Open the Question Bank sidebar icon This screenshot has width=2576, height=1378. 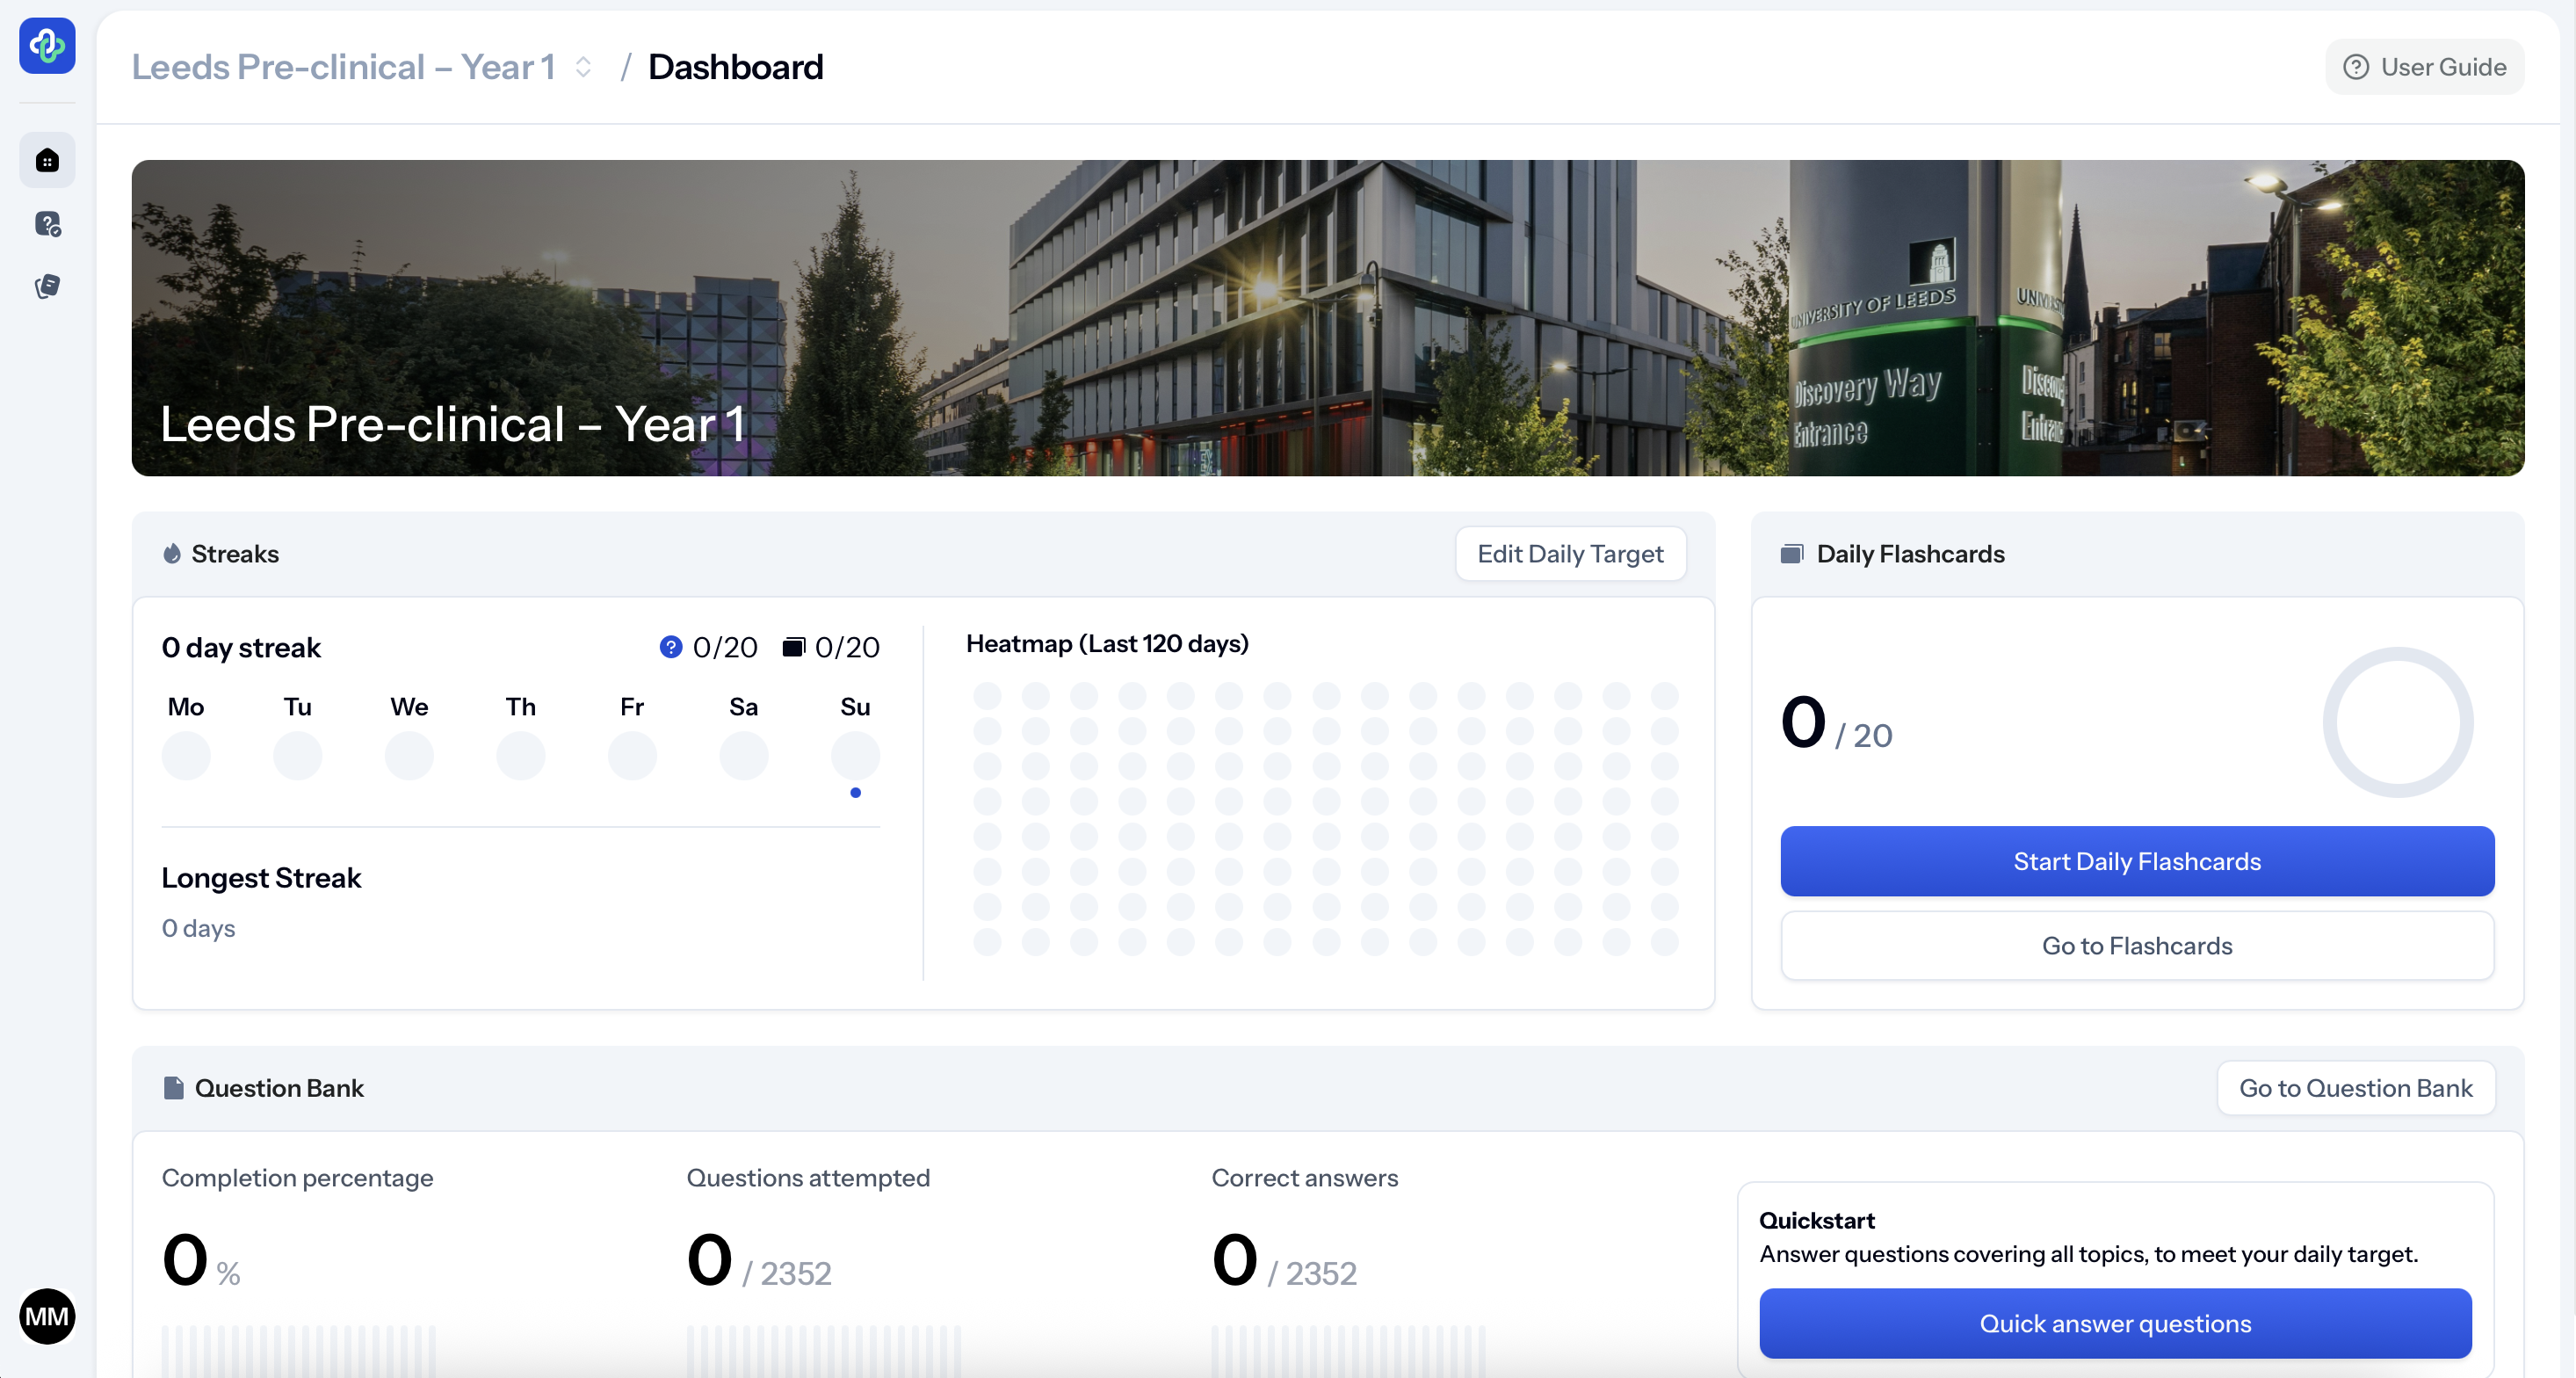[47, 224]
